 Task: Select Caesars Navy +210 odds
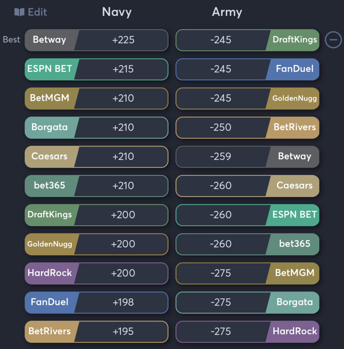tap(96, 157)
